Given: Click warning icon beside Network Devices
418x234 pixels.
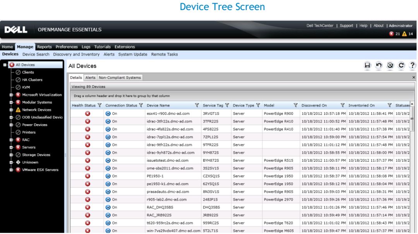Looking at the screenshot, I should (18, 110).
